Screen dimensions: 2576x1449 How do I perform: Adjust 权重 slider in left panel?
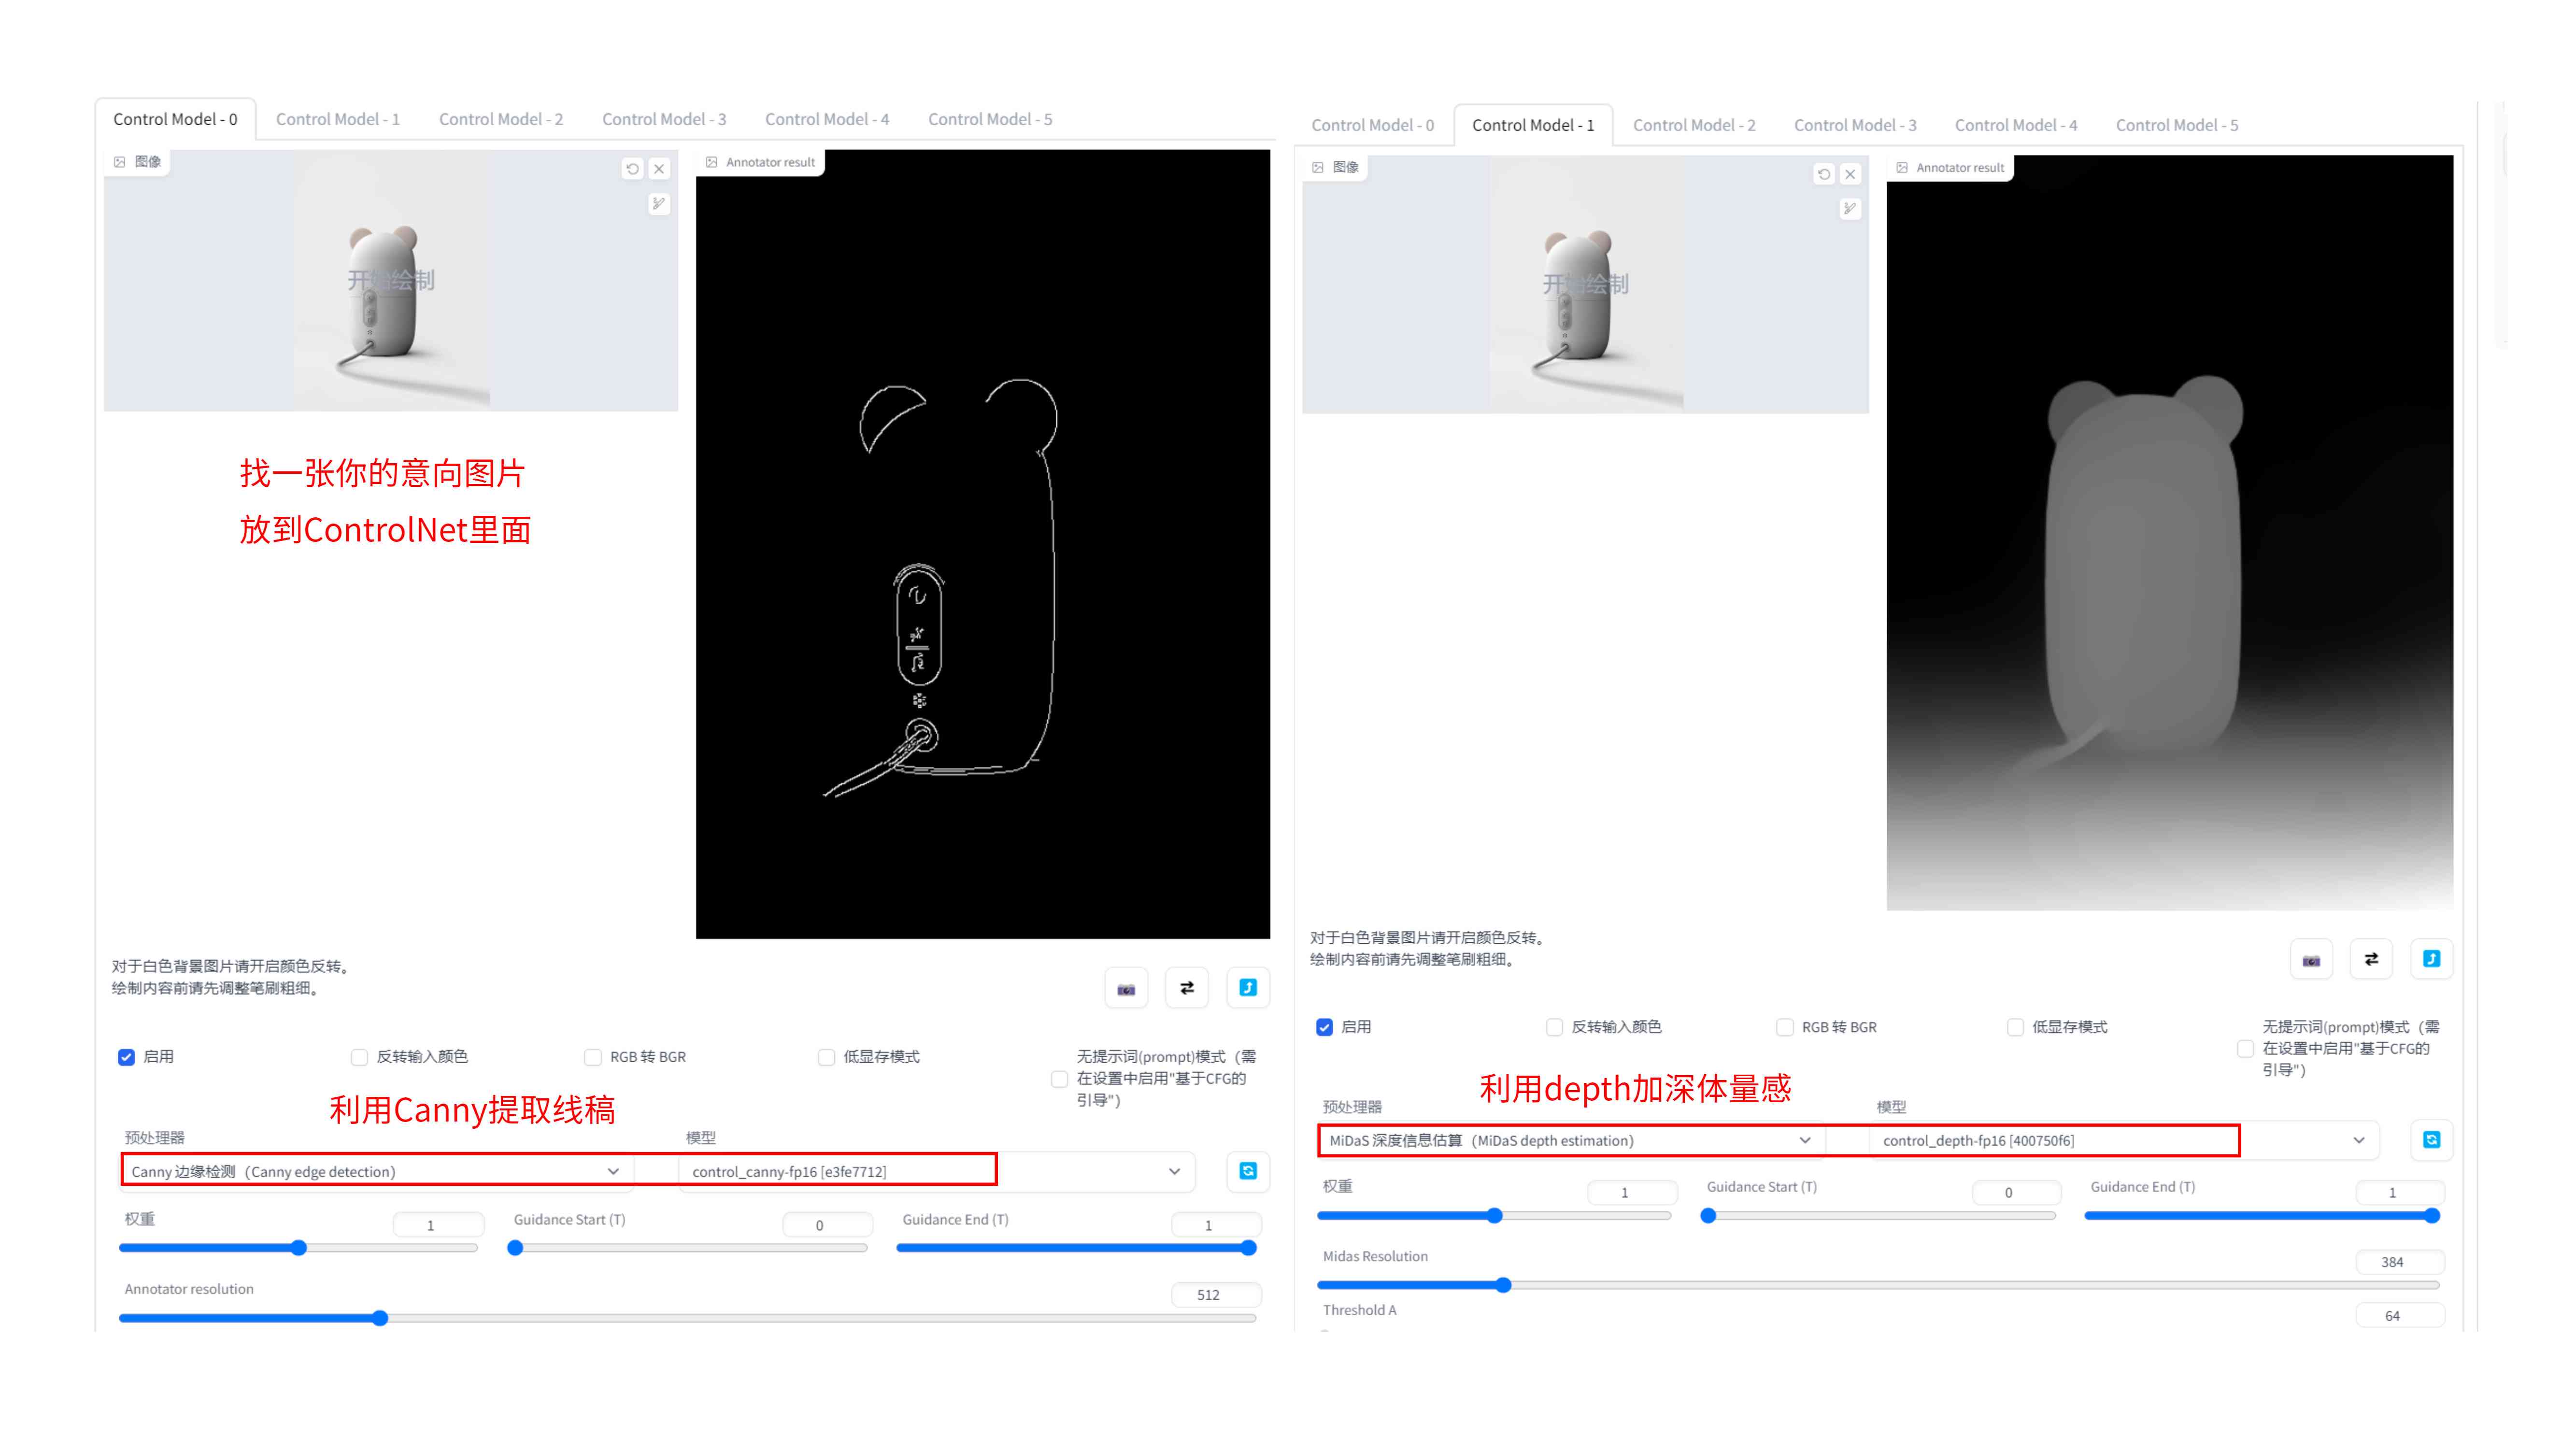pyautogui.click(x=299, y=1248)
